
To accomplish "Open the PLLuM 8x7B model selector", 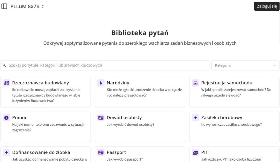I will pos(27,6).
